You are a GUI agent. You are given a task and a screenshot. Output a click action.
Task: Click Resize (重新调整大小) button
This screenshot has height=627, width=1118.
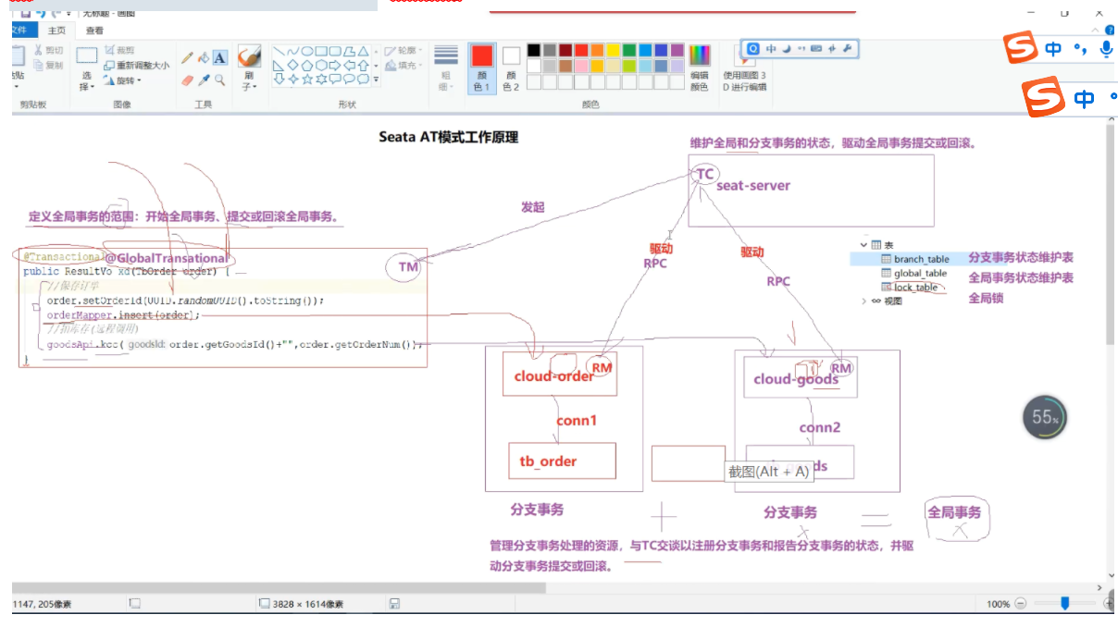point(136,66)
